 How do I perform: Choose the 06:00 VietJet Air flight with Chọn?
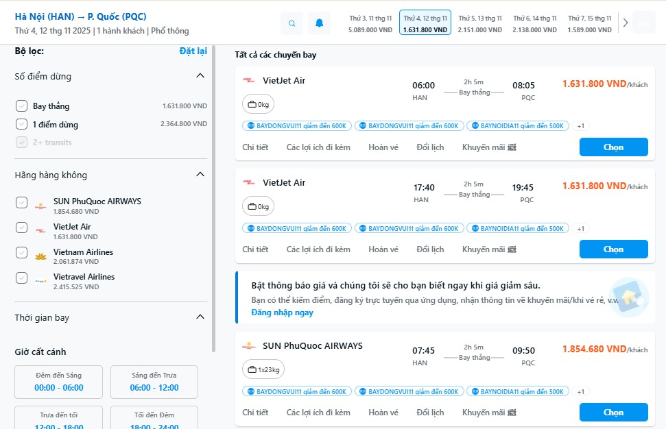614,147
